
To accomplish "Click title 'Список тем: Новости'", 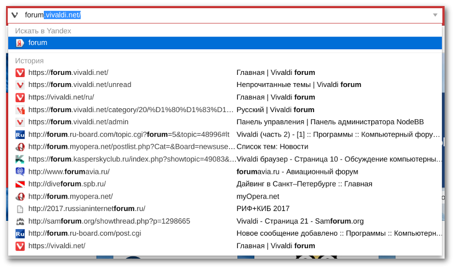I will (x=272, y=147).
